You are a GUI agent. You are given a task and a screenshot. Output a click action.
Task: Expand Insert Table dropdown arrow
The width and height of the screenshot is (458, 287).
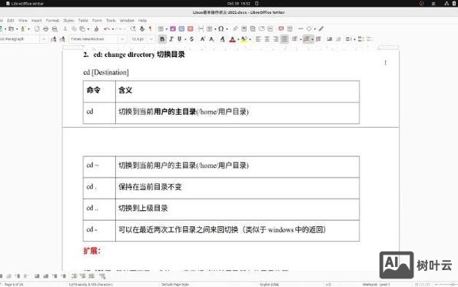167,29
